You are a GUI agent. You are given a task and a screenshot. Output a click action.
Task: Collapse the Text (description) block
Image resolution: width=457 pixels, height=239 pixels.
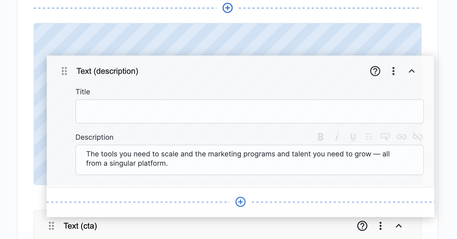pyautogui.click(x=411, y=71)
